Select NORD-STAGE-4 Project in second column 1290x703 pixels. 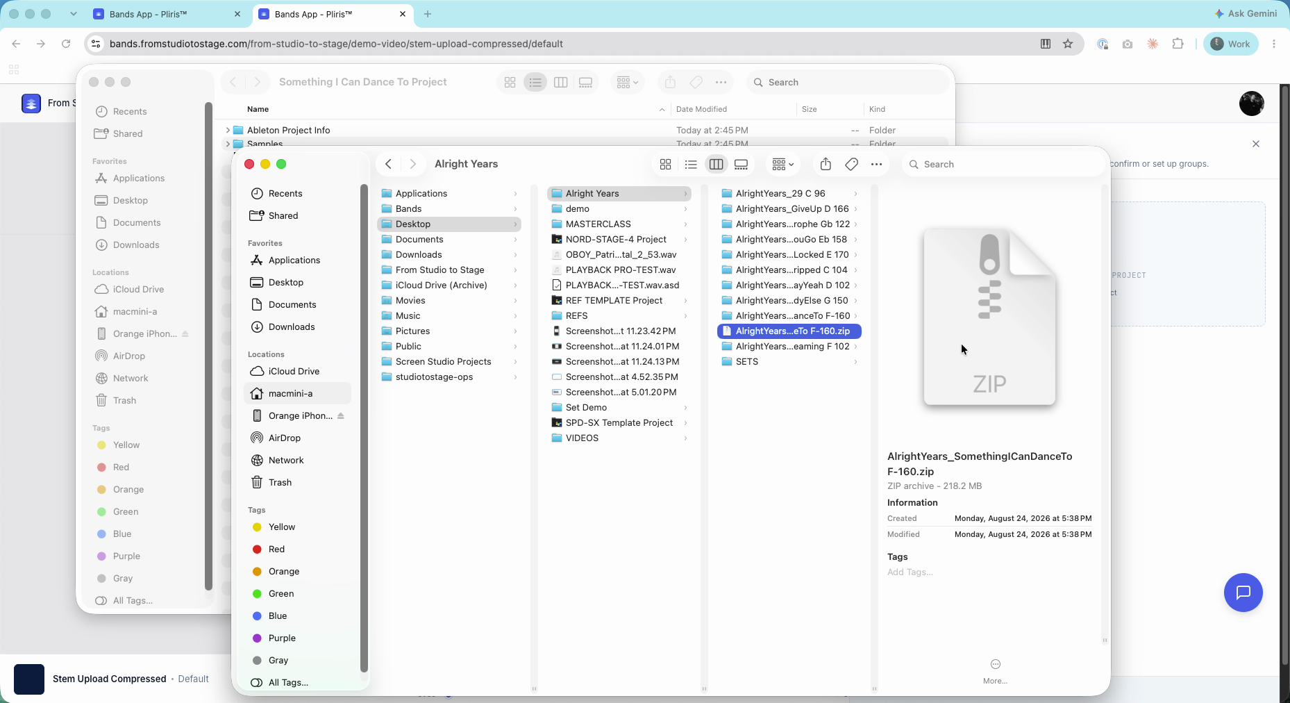tap(619, 239)
